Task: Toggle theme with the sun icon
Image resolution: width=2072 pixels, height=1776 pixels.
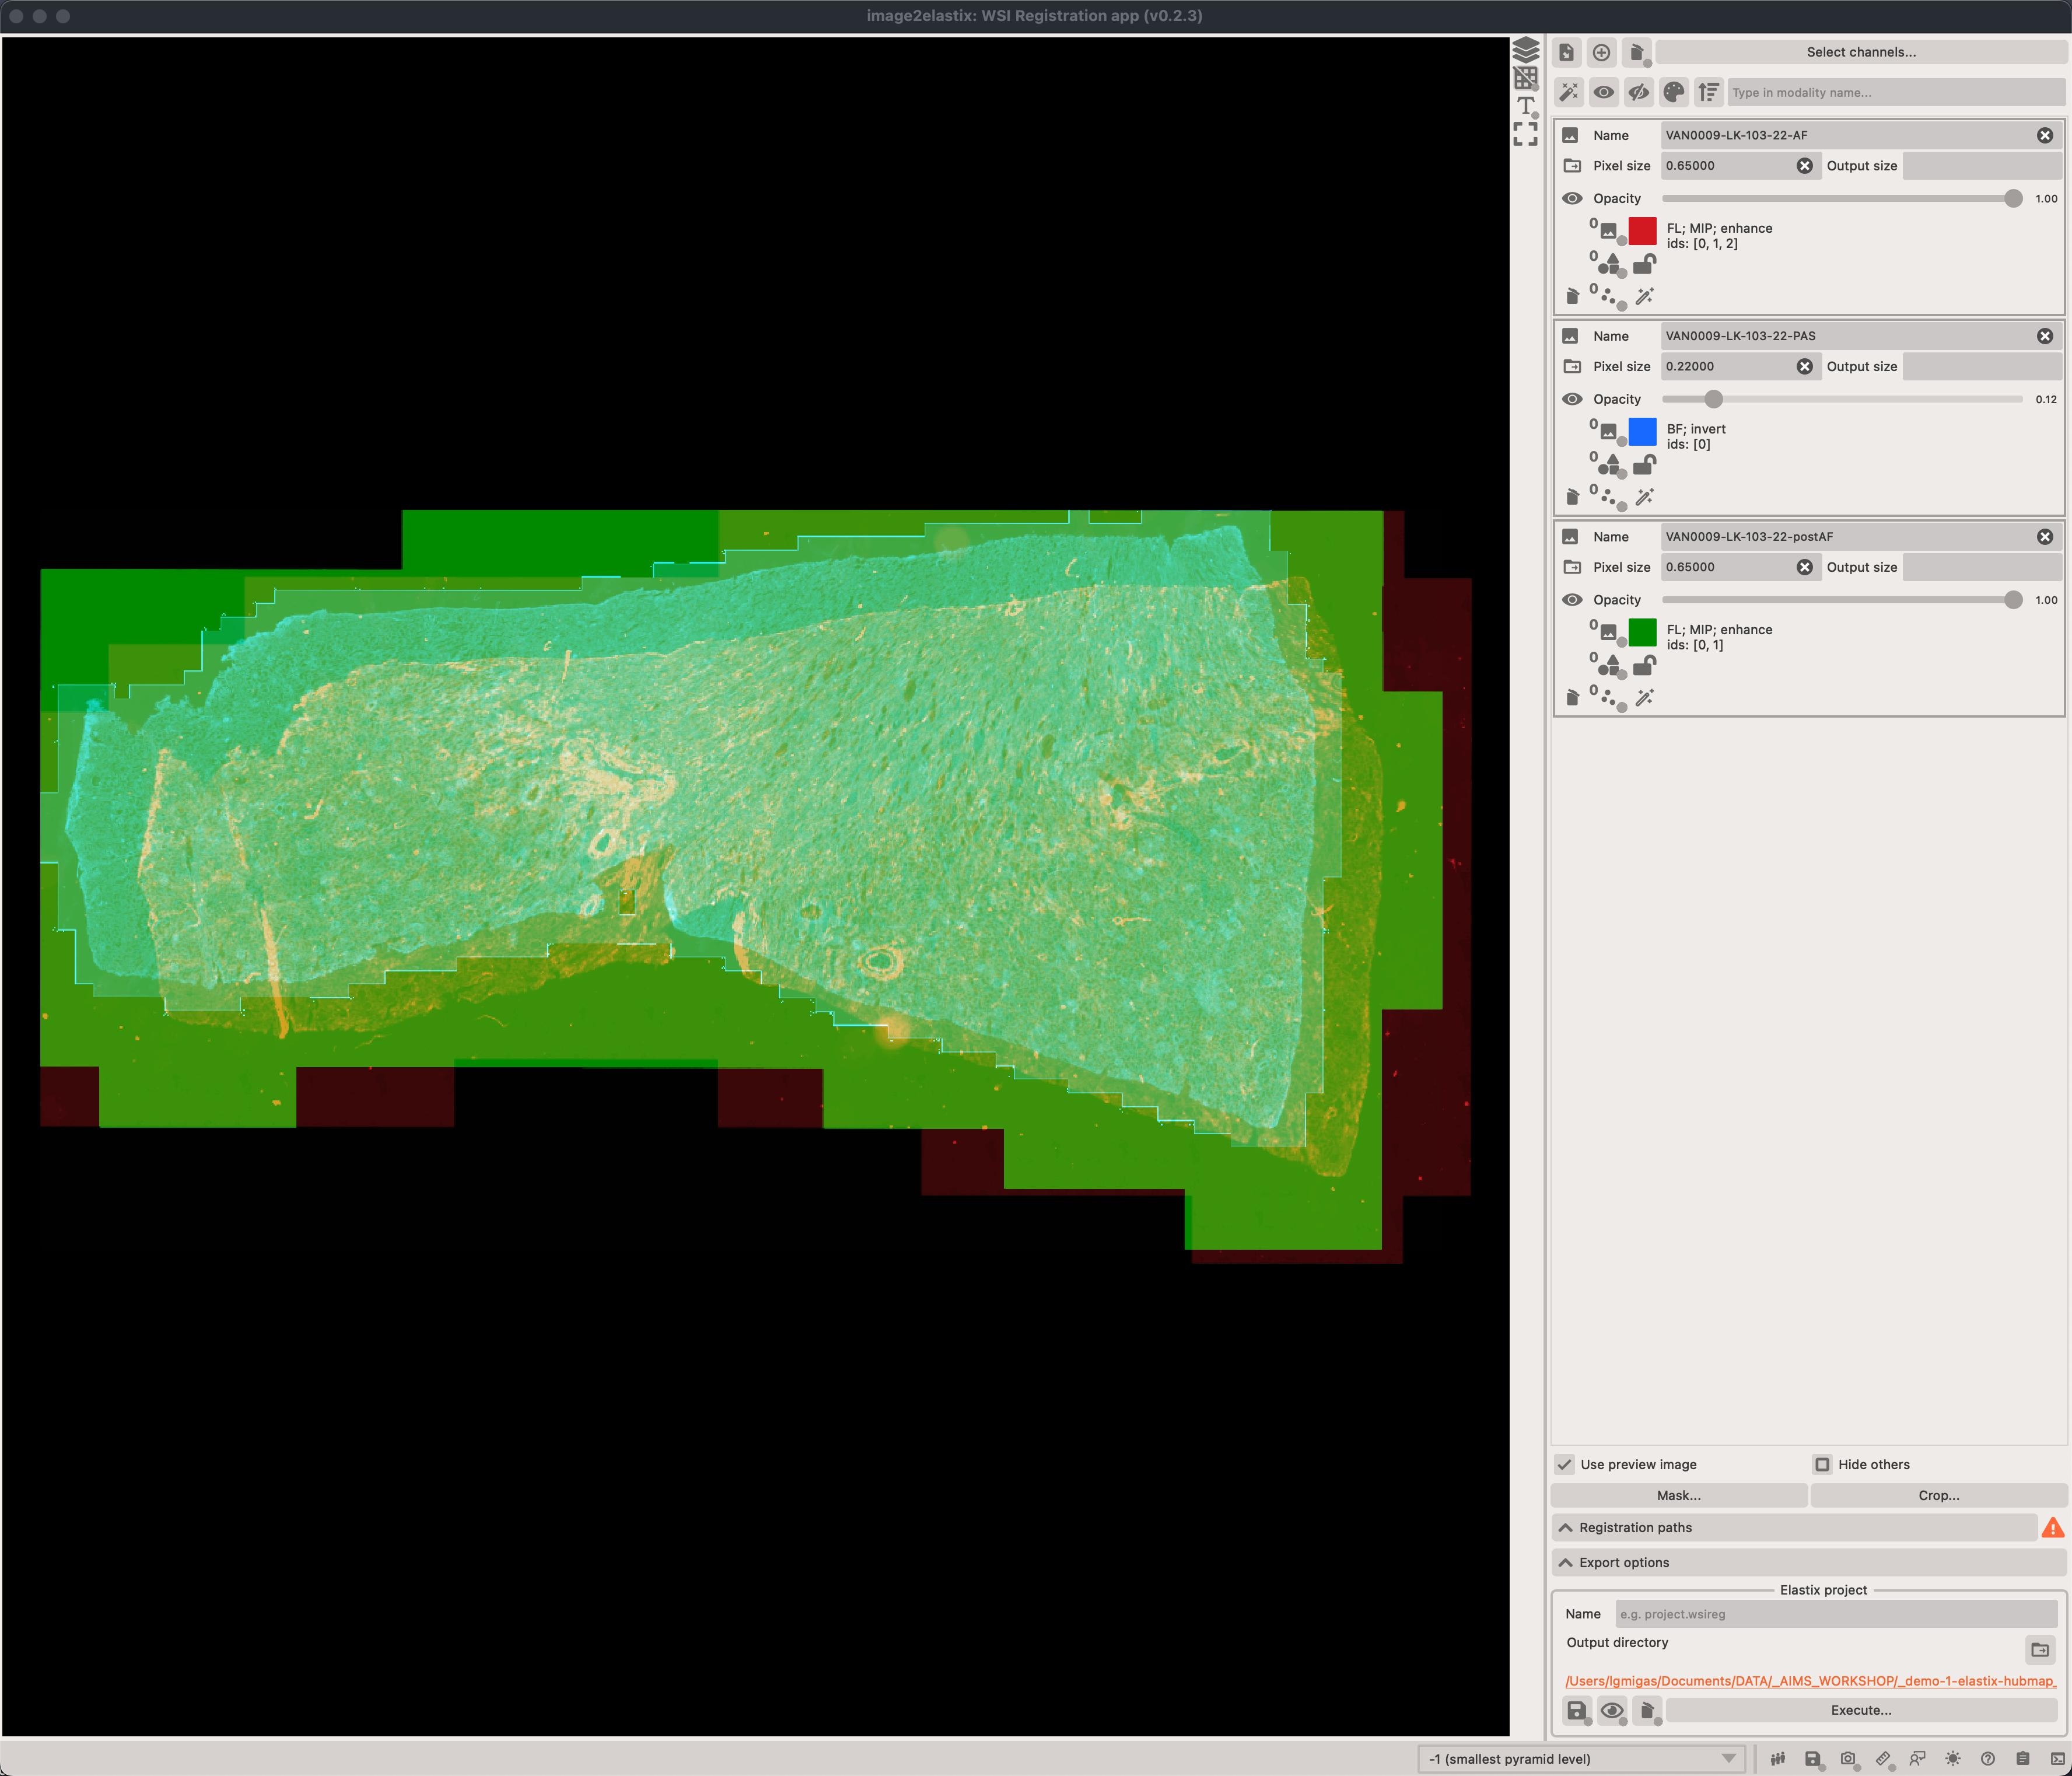Action: [x=1952, y=1758]
